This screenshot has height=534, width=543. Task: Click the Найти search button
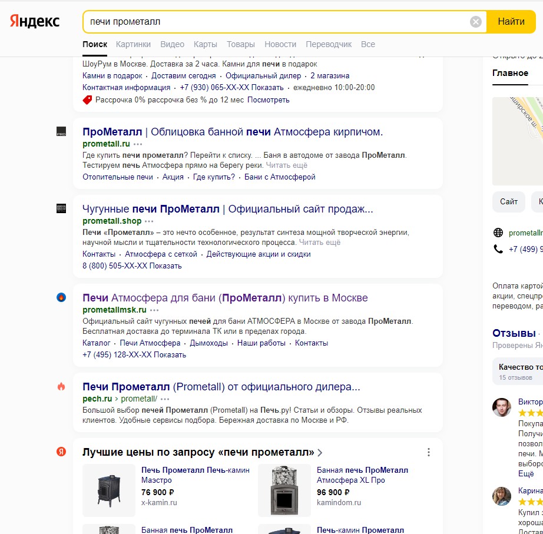click(511, 22)
